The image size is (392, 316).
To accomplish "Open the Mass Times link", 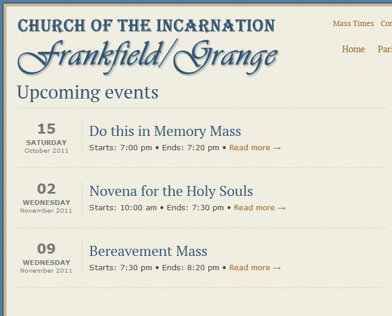I will pyautogui.click(x=353, y=24).
